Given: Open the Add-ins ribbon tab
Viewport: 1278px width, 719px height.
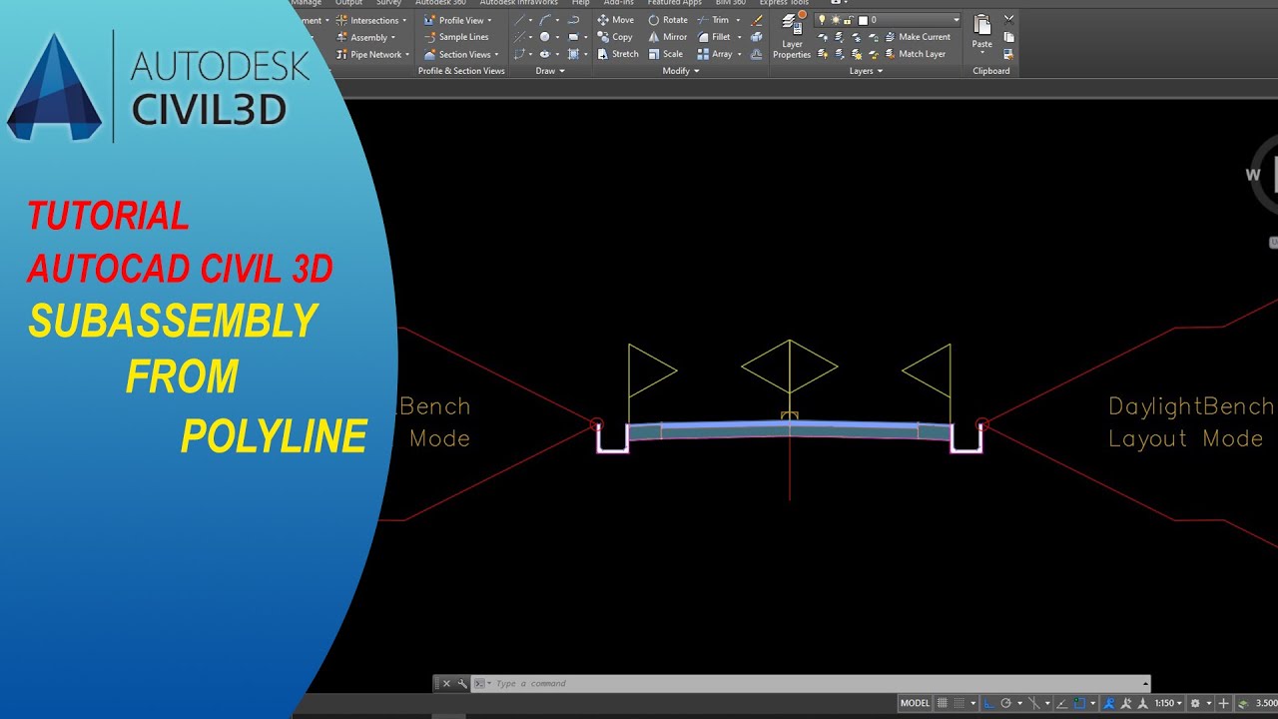Looking at the screenshot, I should (619, 3).
